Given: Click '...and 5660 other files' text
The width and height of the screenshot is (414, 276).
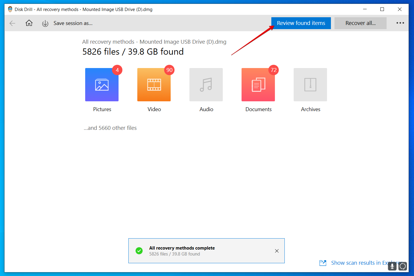Looking at the screenshot, I should pyautogui.click(x=110, y=128).
